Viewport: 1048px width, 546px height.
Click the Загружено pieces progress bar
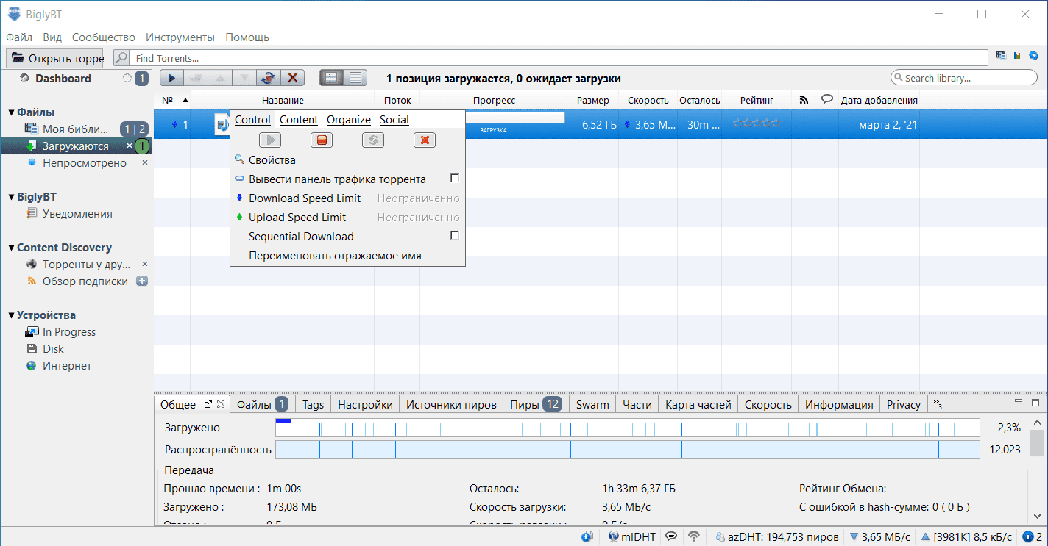pyautogui.click(x=627, y=428)
